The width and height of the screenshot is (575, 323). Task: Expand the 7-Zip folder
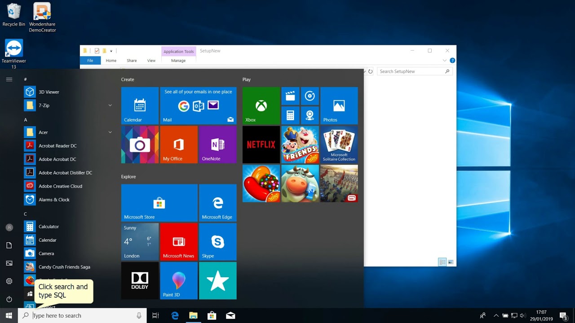70,105
